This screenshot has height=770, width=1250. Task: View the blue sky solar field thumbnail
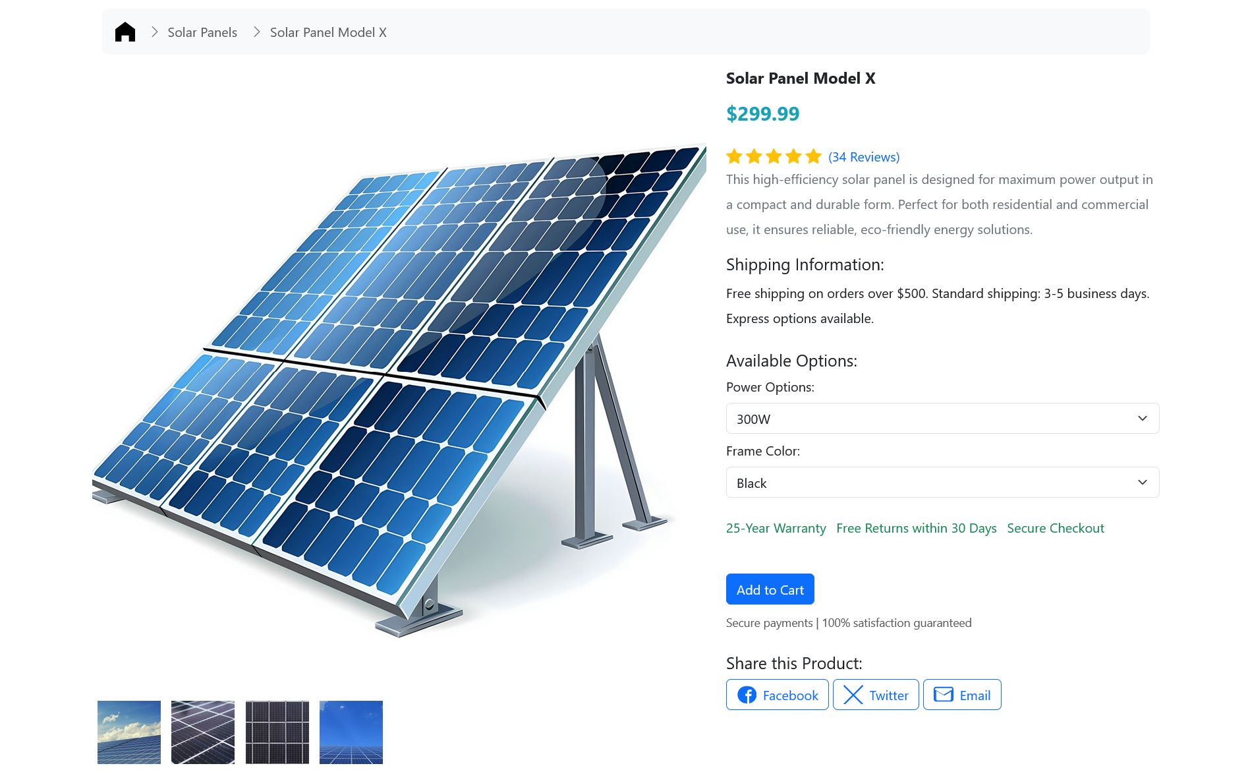351,732
